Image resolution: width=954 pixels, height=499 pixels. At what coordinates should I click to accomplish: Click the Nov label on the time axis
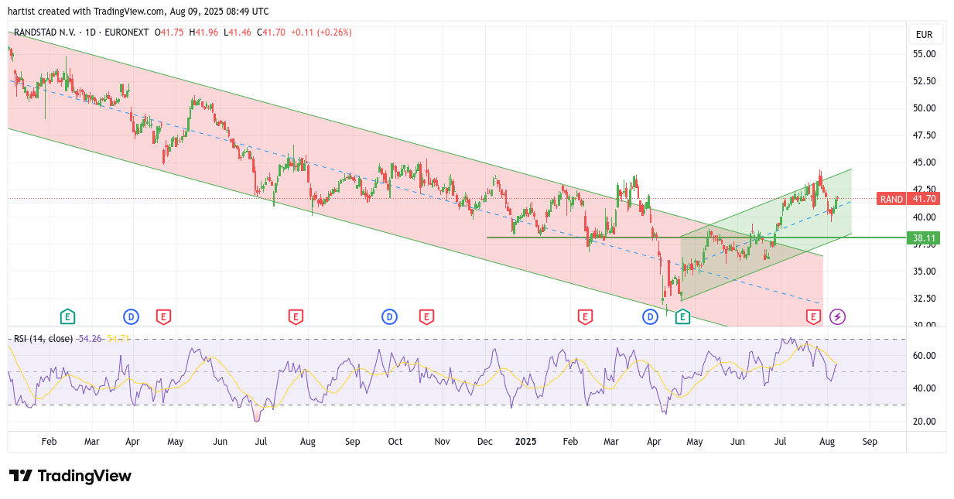pos(443,442)
